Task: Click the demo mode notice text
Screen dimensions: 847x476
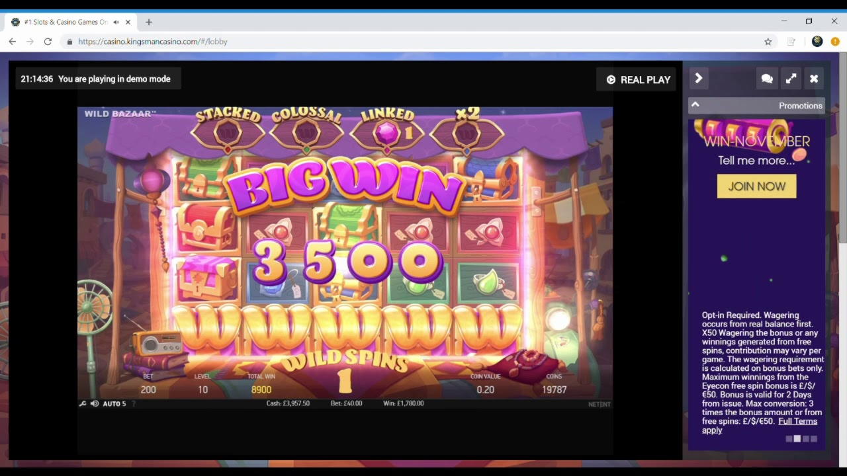Action: pos(114,79)
